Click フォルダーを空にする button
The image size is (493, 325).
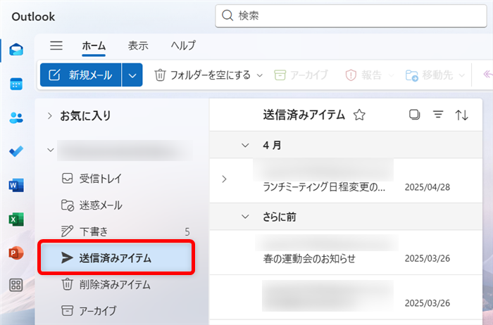[203, 75]
